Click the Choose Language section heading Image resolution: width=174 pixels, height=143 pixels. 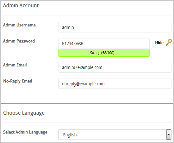click(x=24, y=113)
